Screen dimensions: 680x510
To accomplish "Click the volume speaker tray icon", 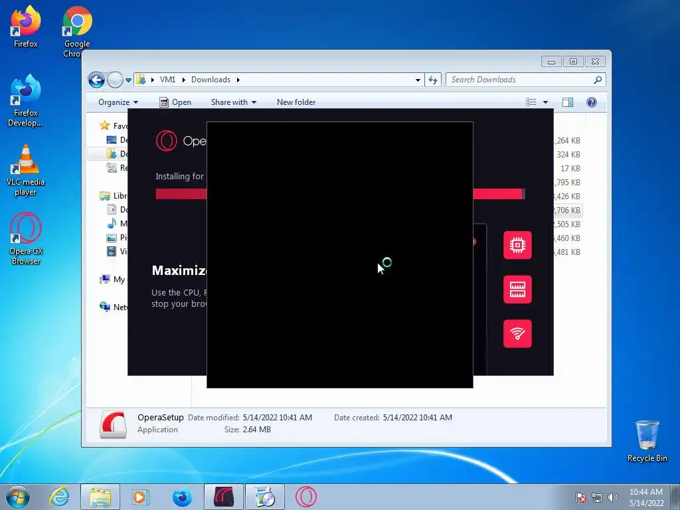I will [612, 497].
